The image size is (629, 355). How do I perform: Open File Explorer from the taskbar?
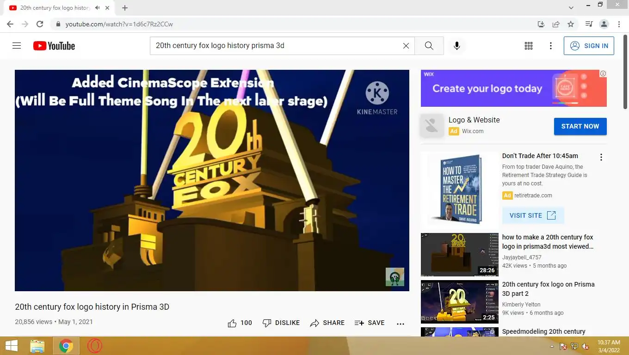(37, 346)
